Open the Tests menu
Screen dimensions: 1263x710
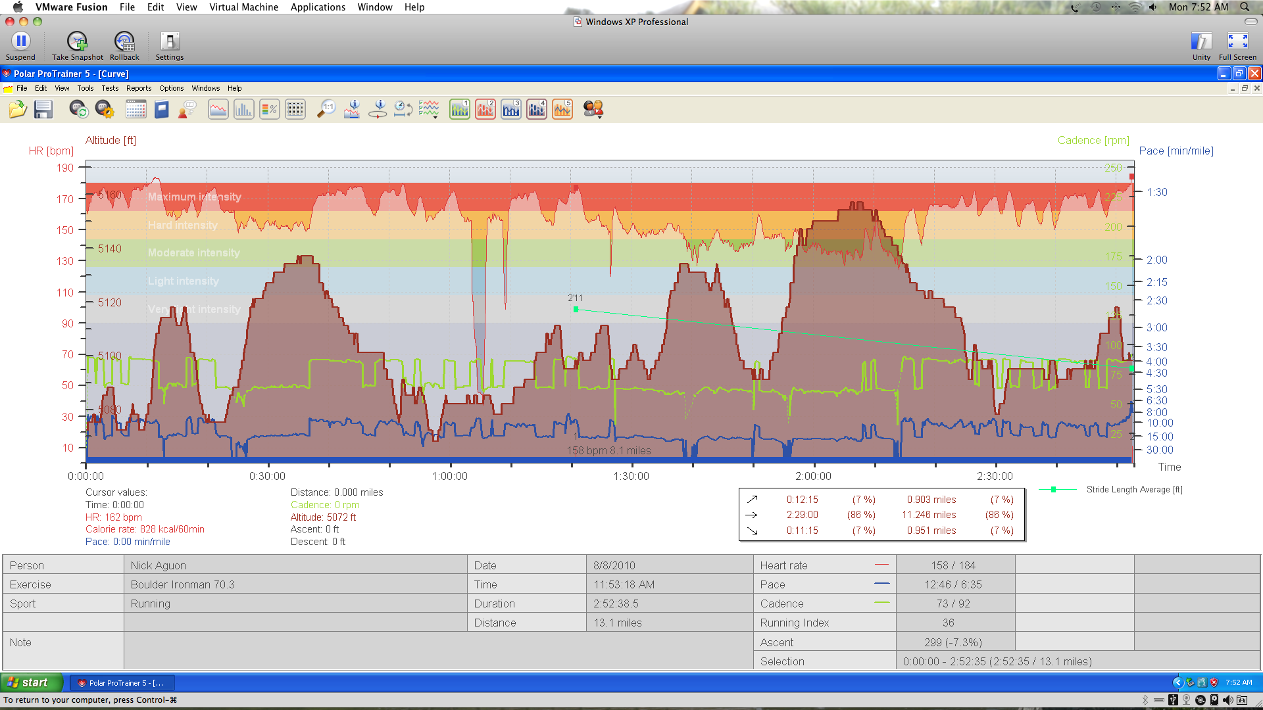pos(110,88)
